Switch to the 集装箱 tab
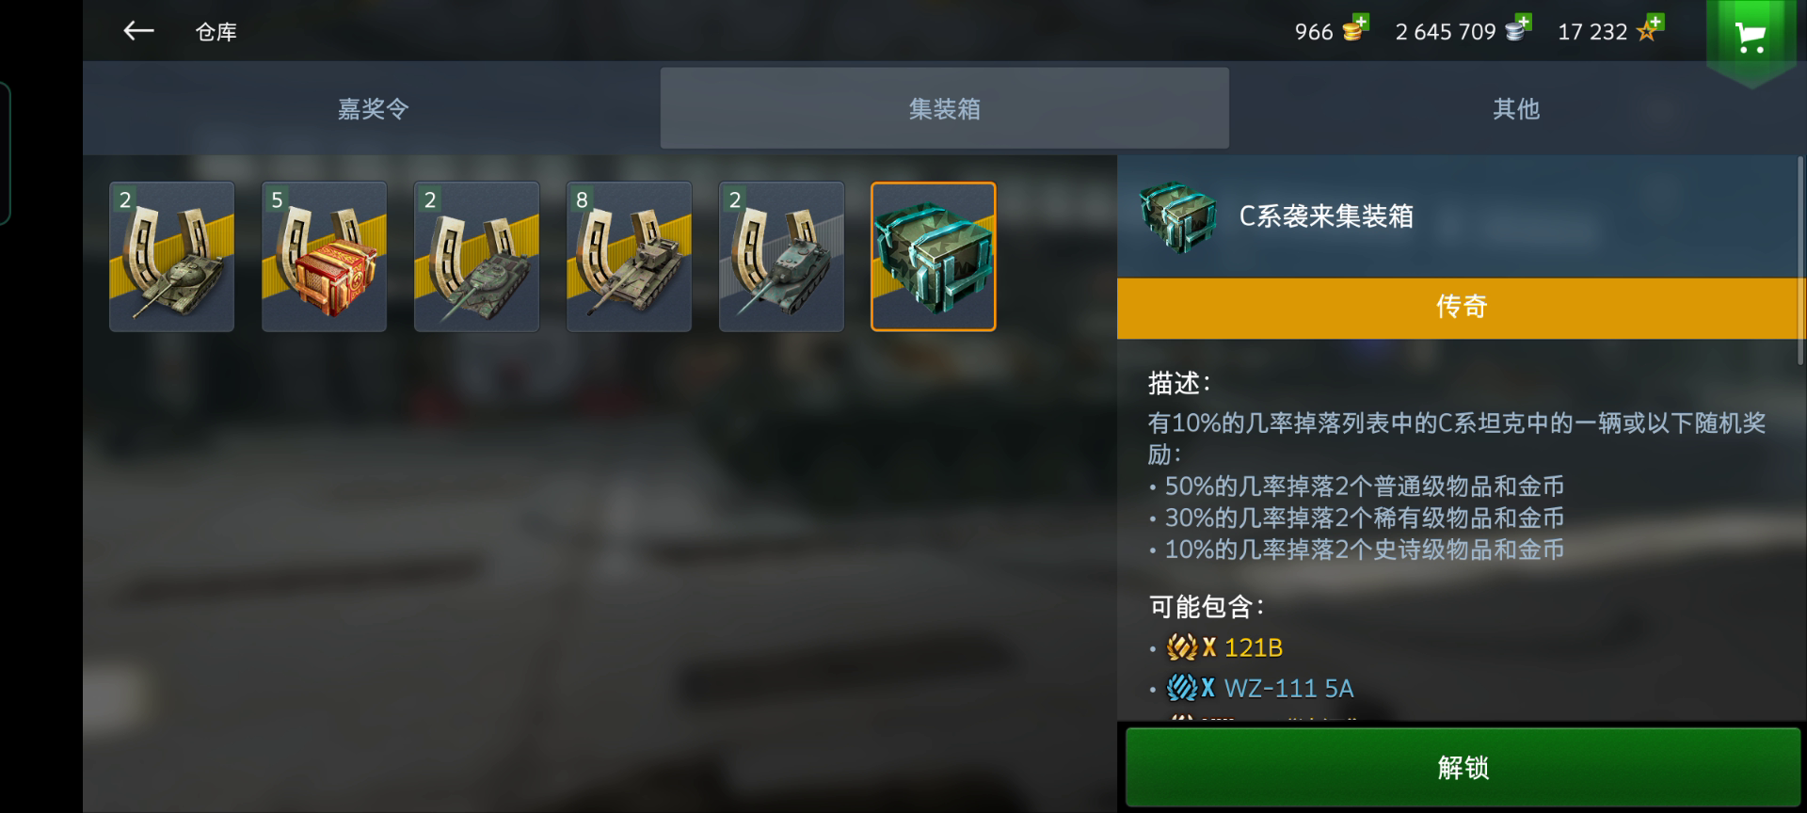 (944, 108)
